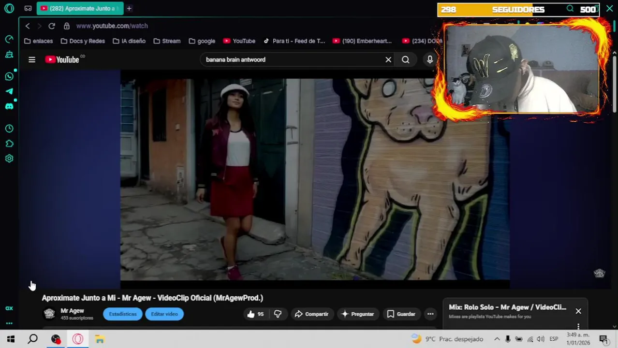Click the taskbar volume speaker icon
This screenshot has width=618, height=348.
pyautogui.click(x=541, y=339)
